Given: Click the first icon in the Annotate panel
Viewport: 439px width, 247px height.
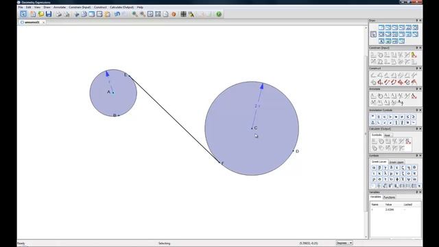Looking at the screenshot, I should (373, 96).
